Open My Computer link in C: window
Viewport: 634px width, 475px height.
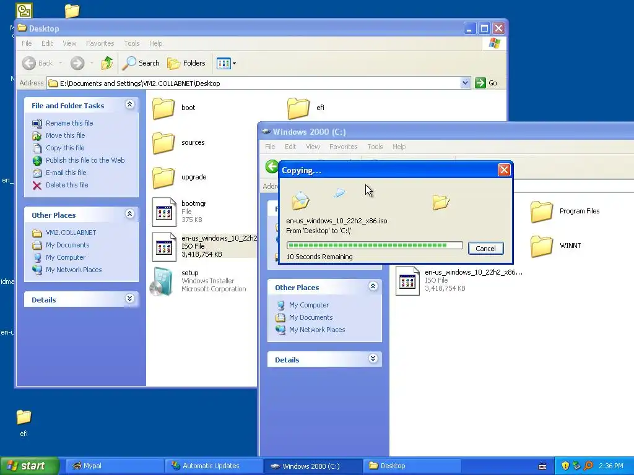click(309, 305)
